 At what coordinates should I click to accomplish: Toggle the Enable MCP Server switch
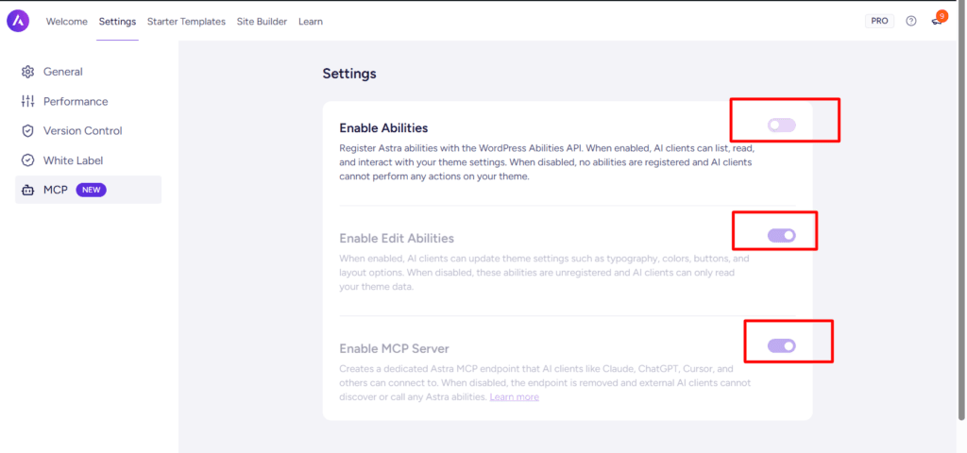pos(781,345)
